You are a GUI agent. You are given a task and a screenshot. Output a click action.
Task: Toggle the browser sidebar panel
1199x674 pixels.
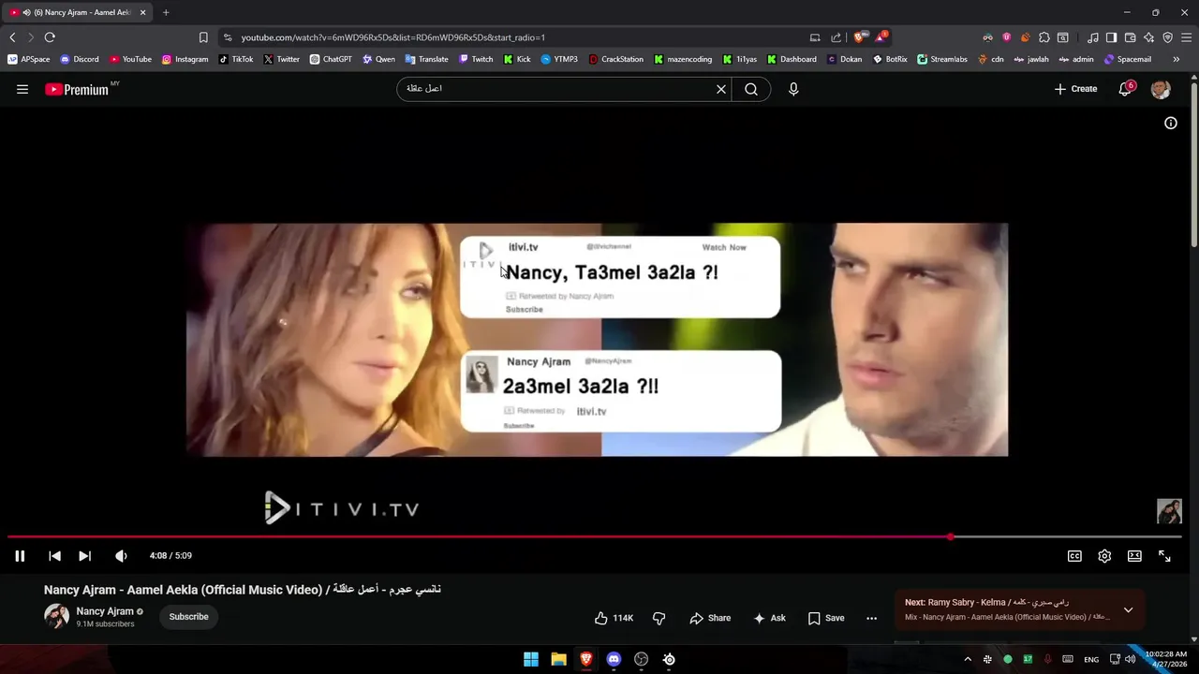[x=1112, y=37]
